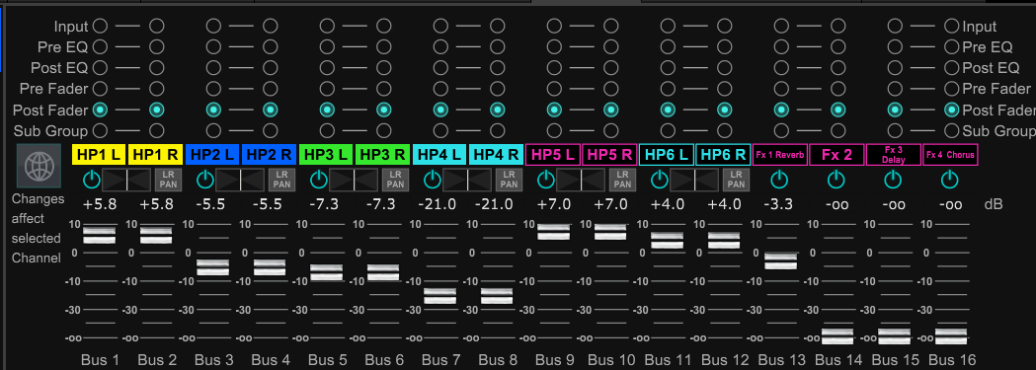Click the Bus 16 fader handle at minimum
The width and height of the screenshot is (1036, 370).
951,336
